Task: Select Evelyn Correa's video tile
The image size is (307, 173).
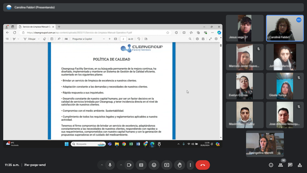Action: (x=245, y=86)
